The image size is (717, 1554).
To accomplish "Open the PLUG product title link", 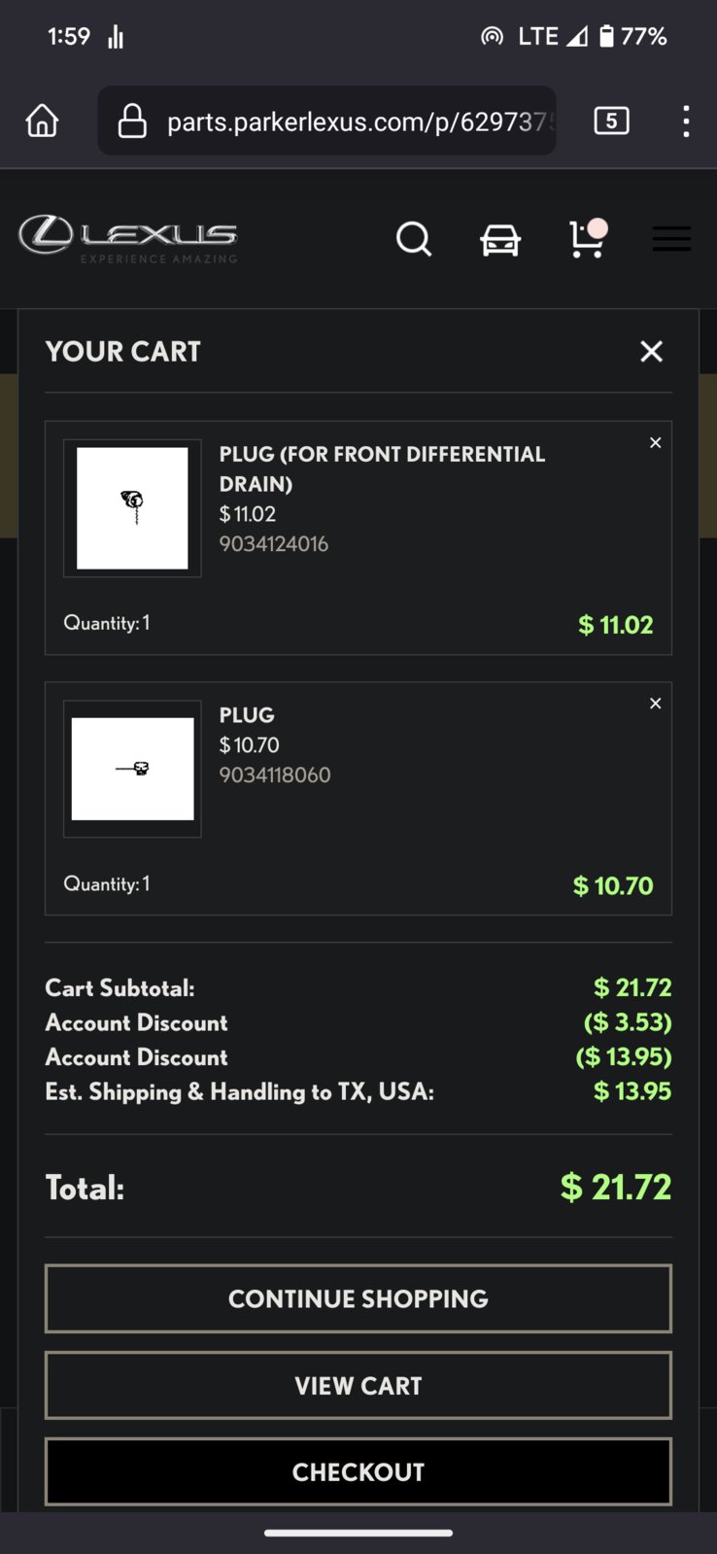I will coord(247,714).
